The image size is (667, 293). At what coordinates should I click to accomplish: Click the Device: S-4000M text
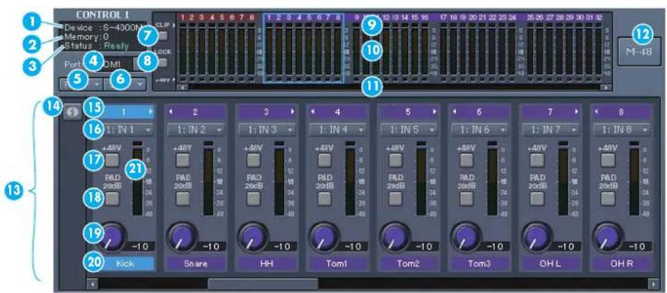(105, 28)
